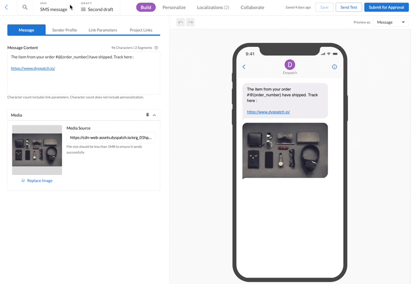Select the Link Parameters tab
The height and width of the screenshot is (284, 411).
click(102, 30)
